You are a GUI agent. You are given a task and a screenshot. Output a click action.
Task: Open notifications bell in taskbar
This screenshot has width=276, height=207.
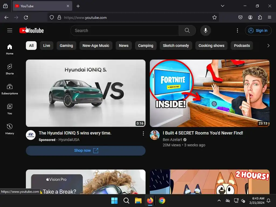269,201
